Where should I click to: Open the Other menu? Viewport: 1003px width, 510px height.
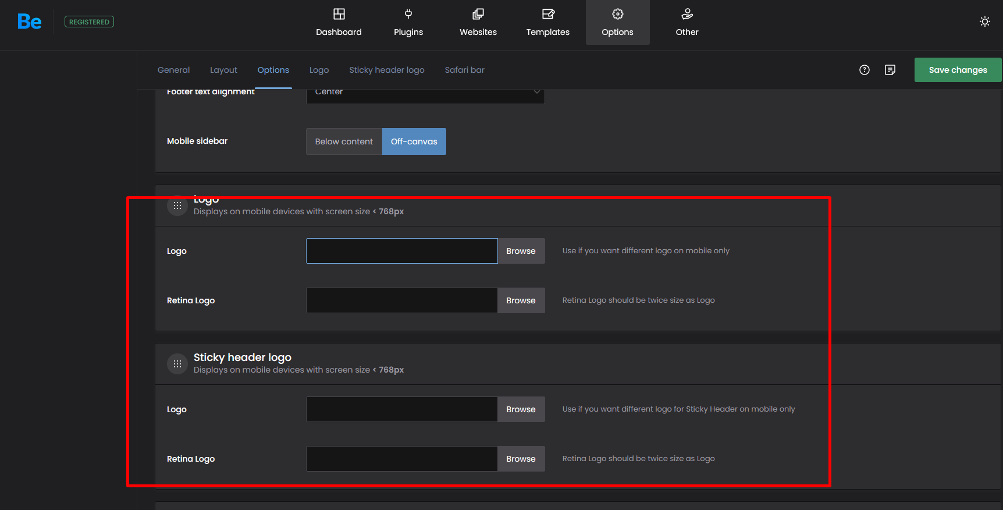(x=687, y=22)
